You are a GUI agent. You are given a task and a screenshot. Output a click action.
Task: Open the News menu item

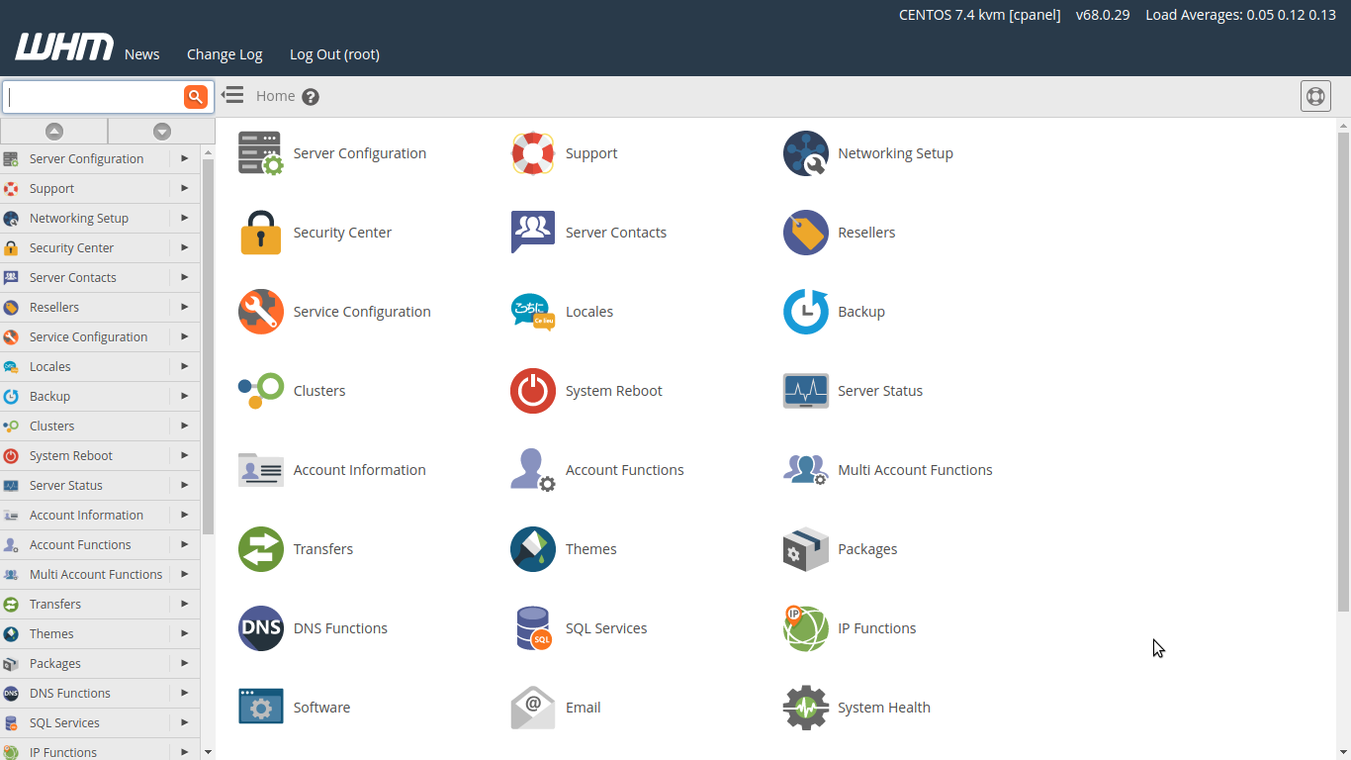coord(141,54)
